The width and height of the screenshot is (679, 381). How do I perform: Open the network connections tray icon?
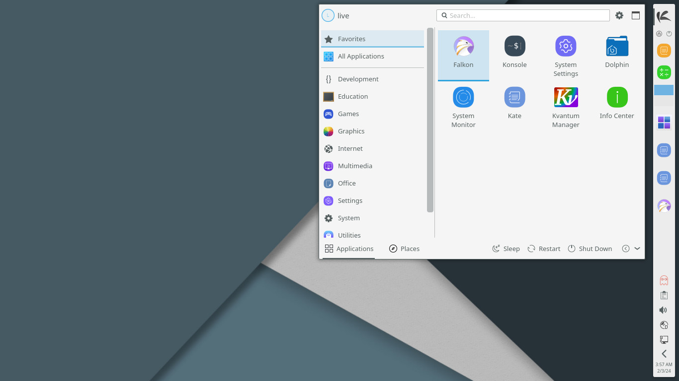tap(664, 340)
